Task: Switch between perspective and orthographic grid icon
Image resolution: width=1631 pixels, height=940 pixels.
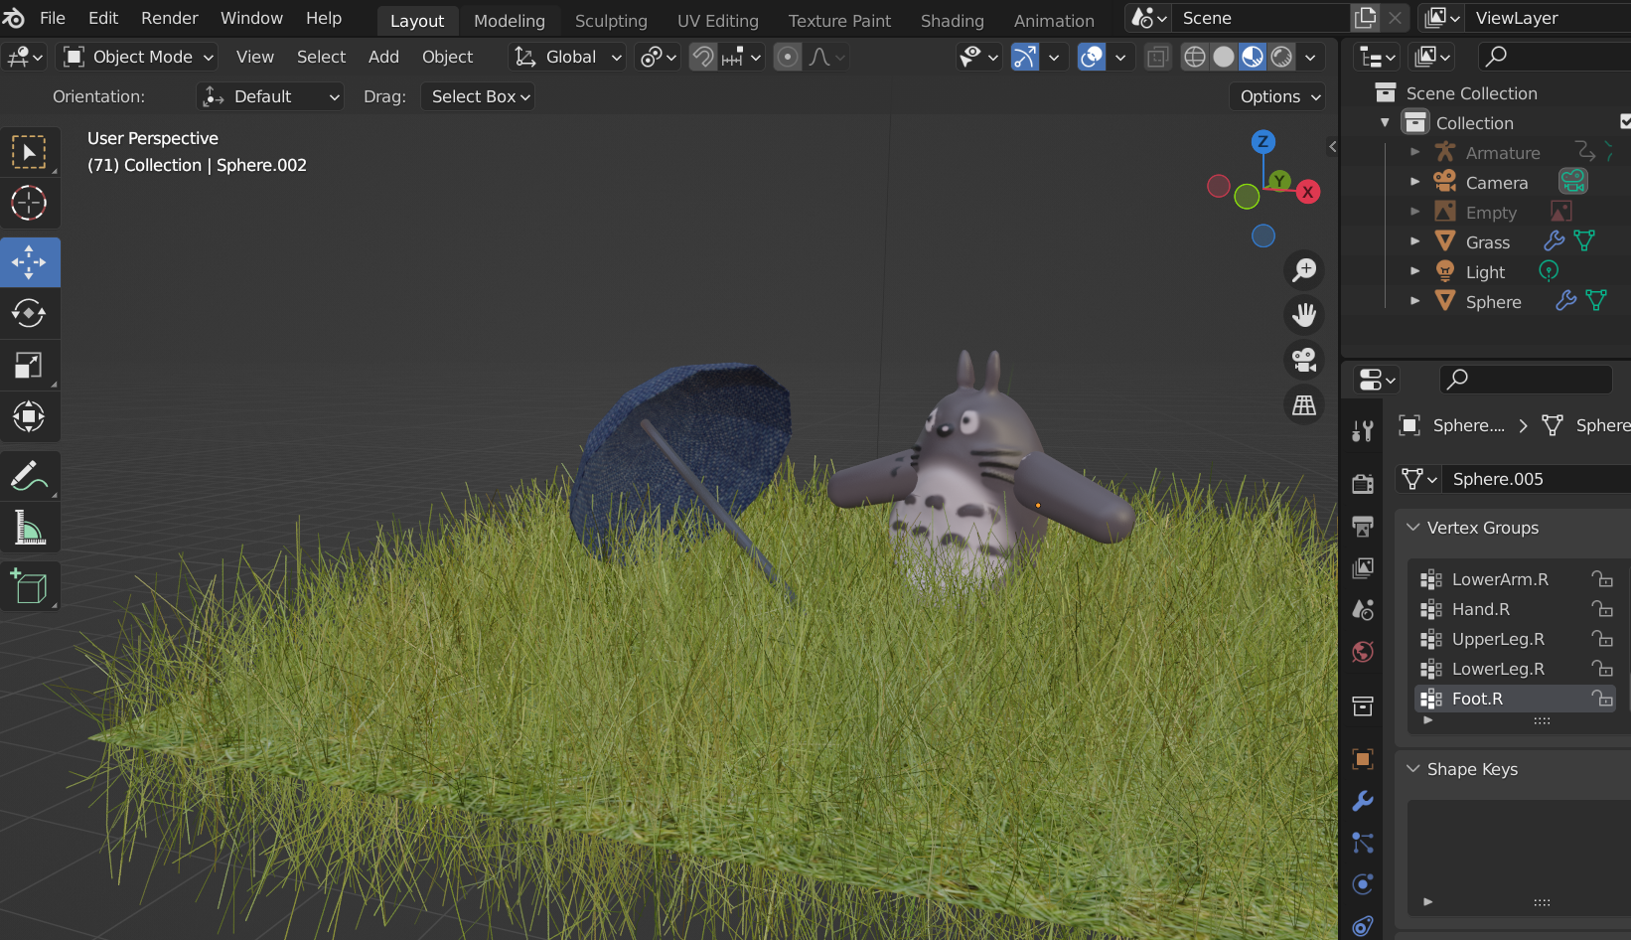Action: tap(1303, 404)
